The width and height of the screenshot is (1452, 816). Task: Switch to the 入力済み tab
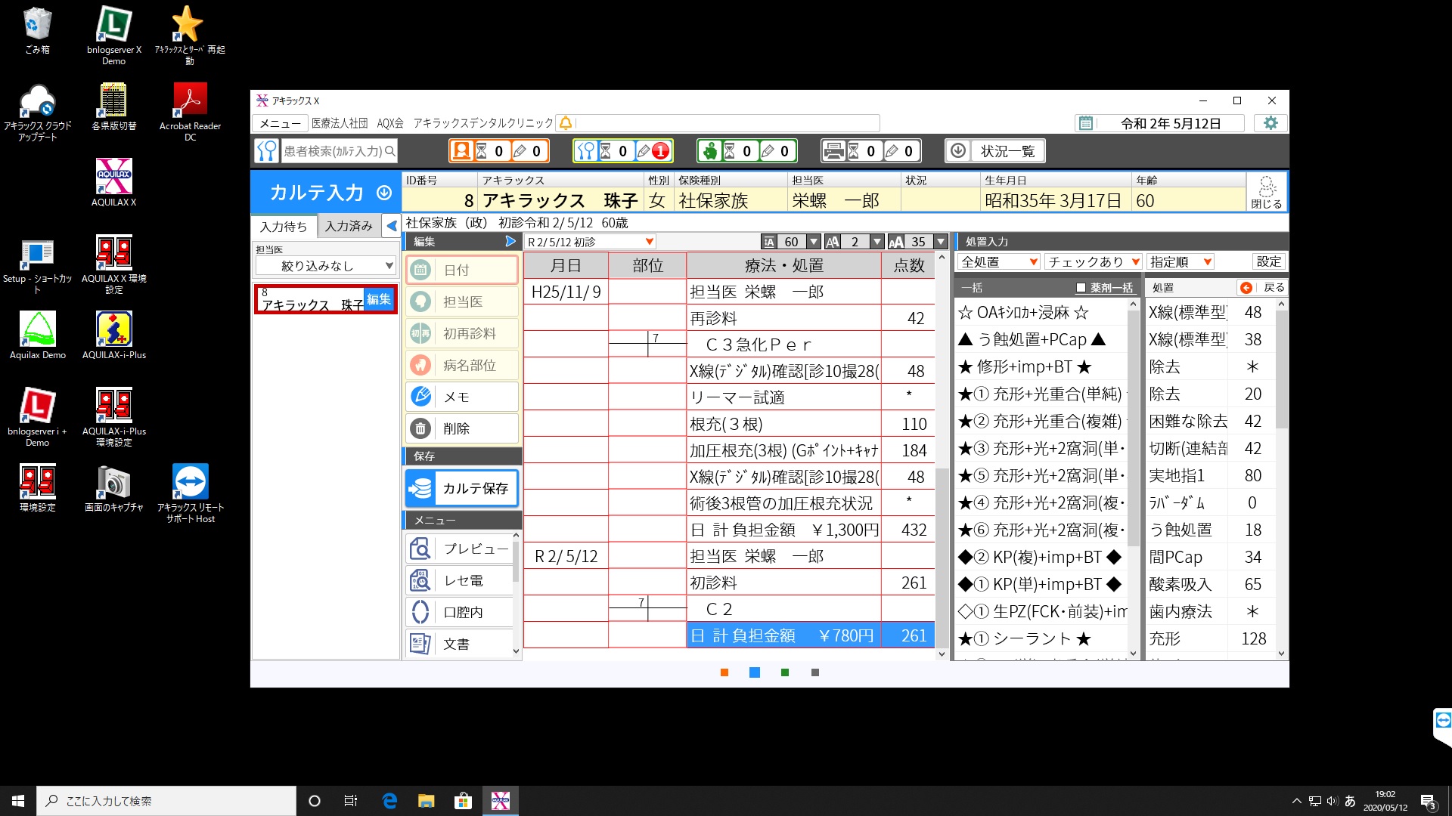[x=349, y=226]
